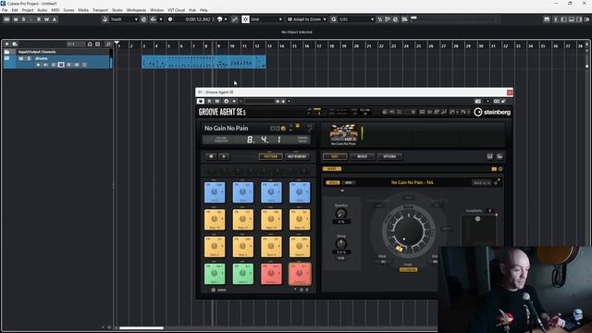Image resolution: width=592 pixels, height=333 pixels.
Task: Solo the drums track
Action: click(29, 58)
